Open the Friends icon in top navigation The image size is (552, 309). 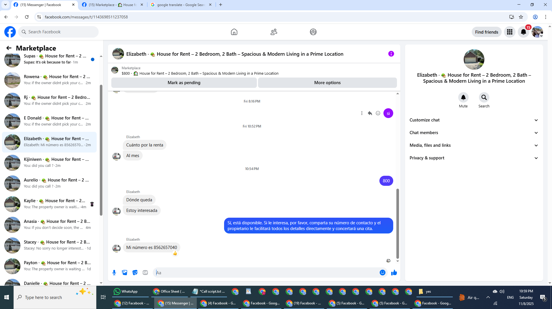[274, 32]
